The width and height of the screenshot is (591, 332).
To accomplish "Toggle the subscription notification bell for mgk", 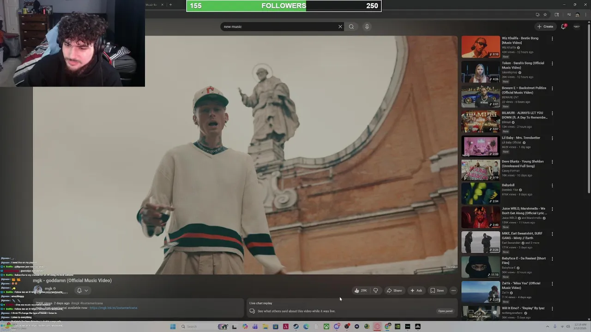I will pyautogui.click(x=82, y=290).
